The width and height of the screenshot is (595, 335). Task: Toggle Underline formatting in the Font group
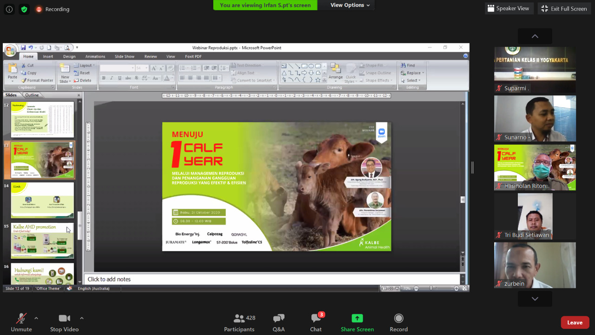point(119,78)
